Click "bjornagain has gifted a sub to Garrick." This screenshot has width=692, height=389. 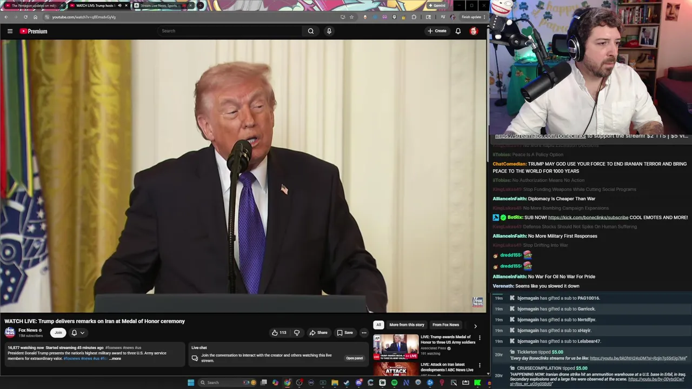click(556, 309)
